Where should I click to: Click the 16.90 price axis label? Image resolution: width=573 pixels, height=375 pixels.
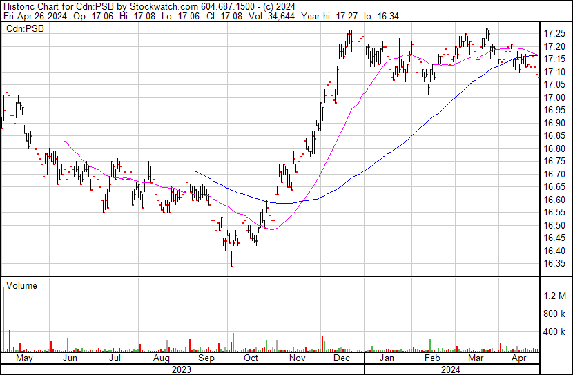click(x=554, y=123)
